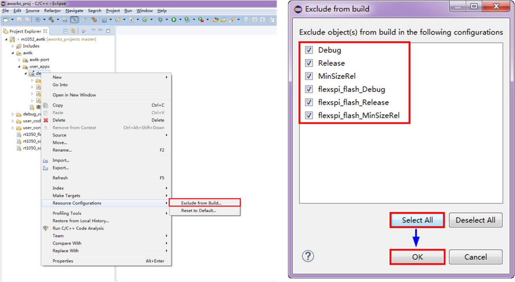Click the Collapse All icon in Project Explorer

(66, 31)
